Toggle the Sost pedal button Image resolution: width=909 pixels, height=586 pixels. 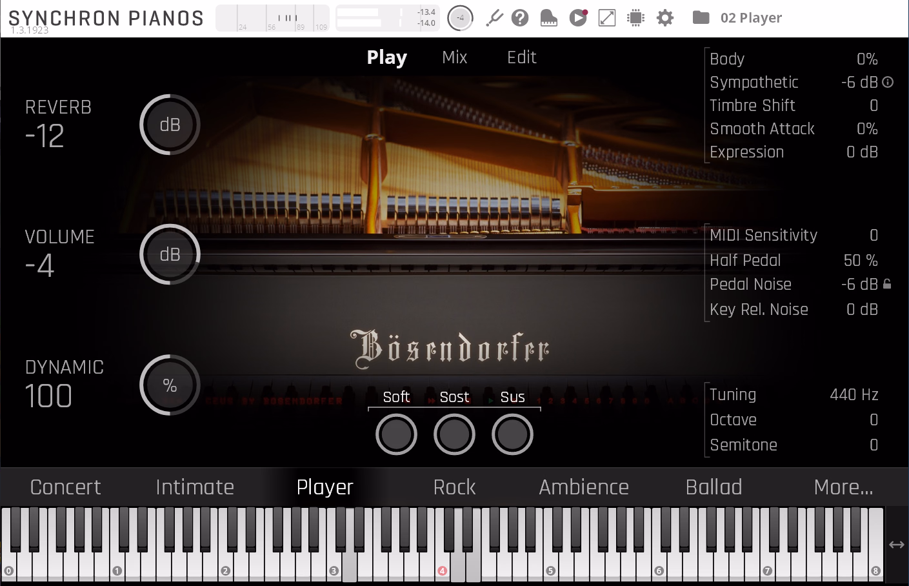(x=454, y=434)
